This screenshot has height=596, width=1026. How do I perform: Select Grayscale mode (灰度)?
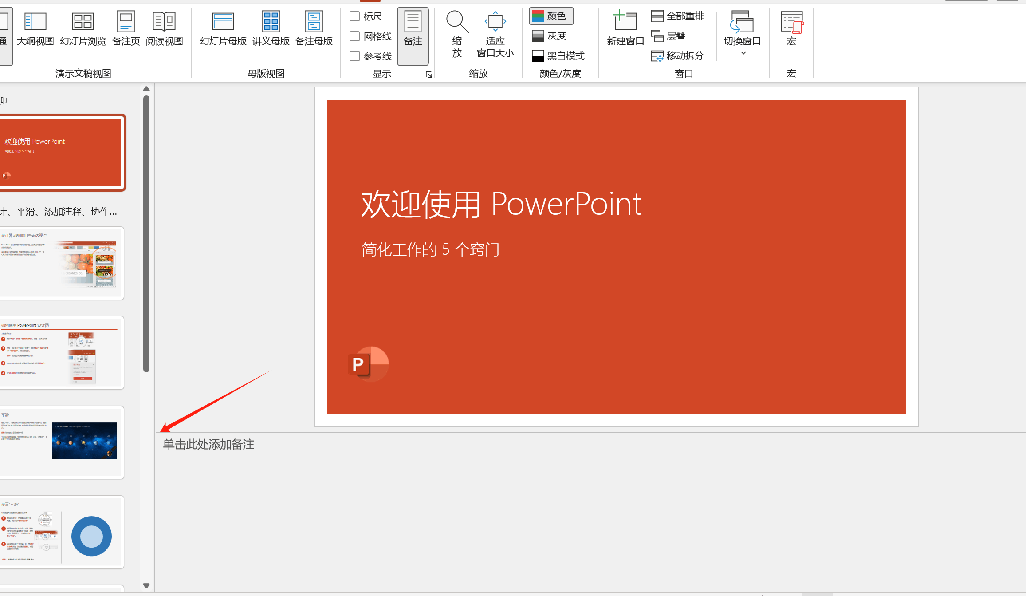[x=549, y=36]
